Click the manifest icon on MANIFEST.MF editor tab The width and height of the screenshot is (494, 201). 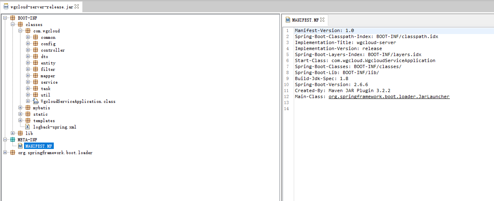(288, 20)
